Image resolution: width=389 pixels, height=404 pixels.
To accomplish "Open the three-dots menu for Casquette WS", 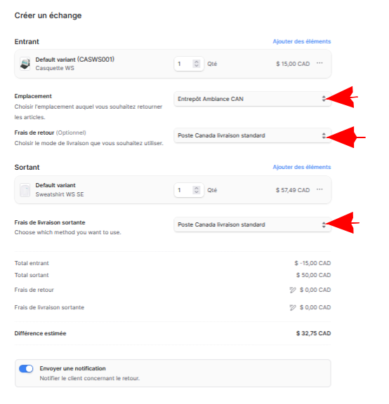I will coord(319,63).
